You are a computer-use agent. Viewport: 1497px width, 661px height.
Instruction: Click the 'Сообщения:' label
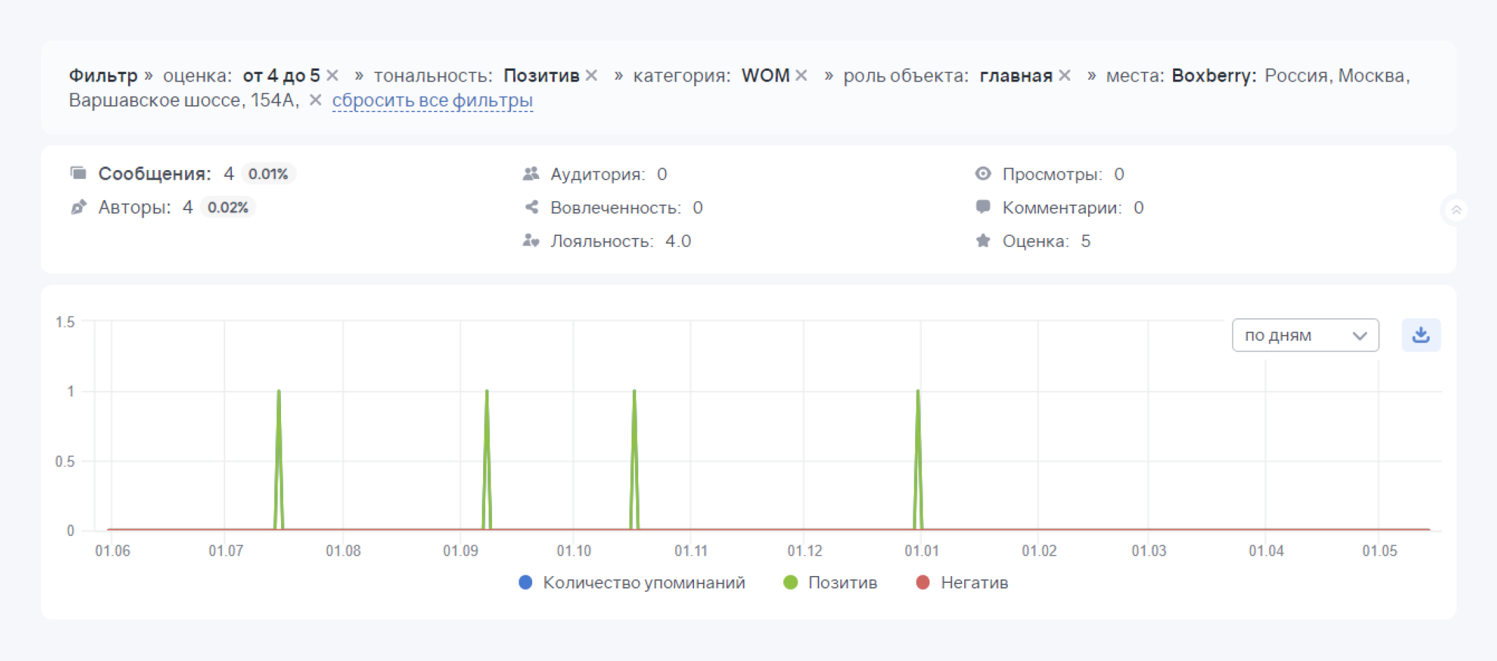coord(155,174)
